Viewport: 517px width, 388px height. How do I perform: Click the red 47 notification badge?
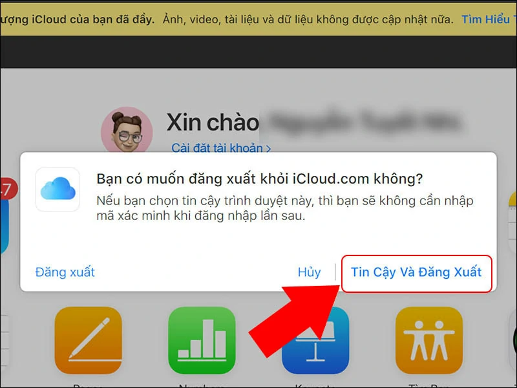pyautogui.click(x=7, y=189)
